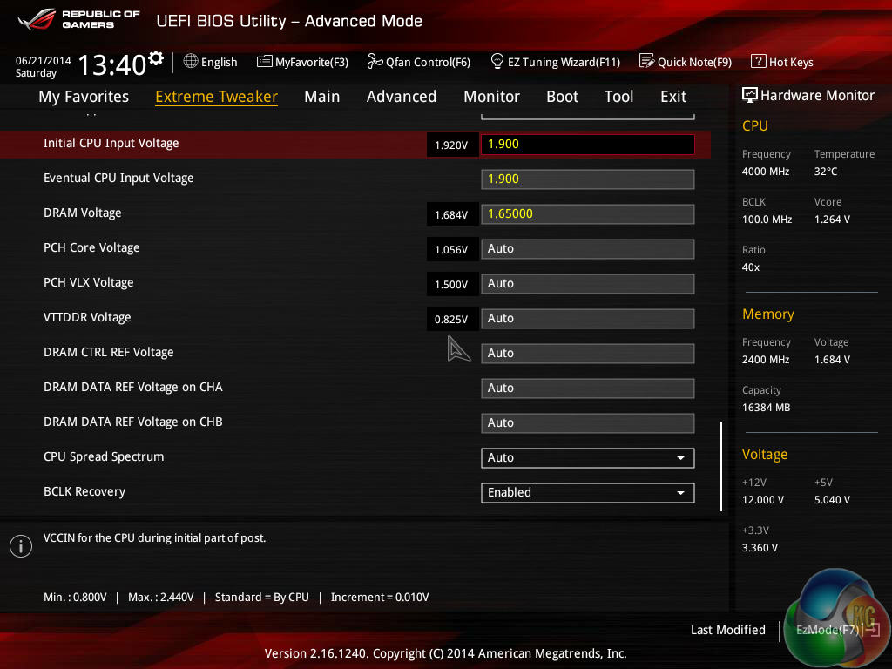The height and width of the screenshot is (669, 892).
Task: Click Last Modified button
Action: tap(727, 630)
